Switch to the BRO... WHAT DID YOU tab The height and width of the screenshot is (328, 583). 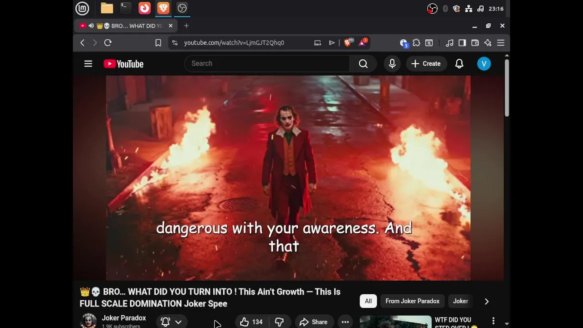[126, 26]
